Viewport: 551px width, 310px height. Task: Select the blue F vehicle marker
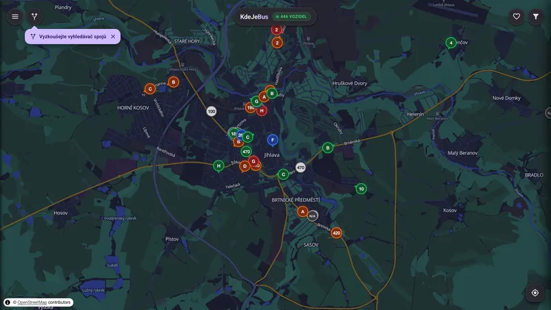[x=272, y=140]
